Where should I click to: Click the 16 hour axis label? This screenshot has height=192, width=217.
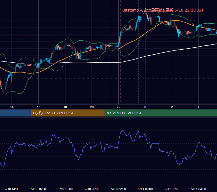point(39,107)
